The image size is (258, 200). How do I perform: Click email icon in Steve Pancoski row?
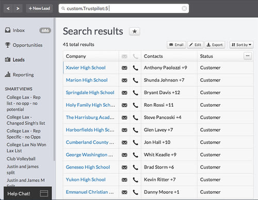(124, 118)
